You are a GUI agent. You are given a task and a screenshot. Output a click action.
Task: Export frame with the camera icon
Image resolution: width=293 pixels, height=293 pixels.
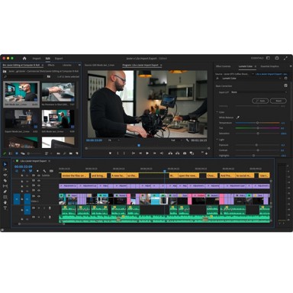185,153
